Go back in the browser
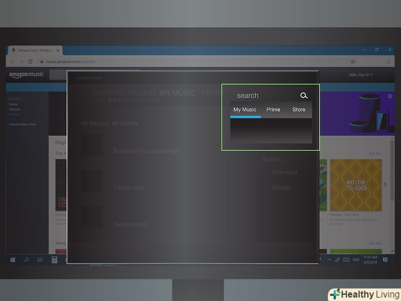The image size is (401, 301). [12, 61]
